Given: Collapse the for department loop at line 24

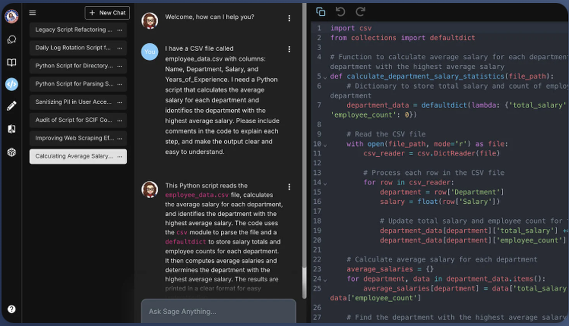Looking at the screenshot, I should 325,279.
